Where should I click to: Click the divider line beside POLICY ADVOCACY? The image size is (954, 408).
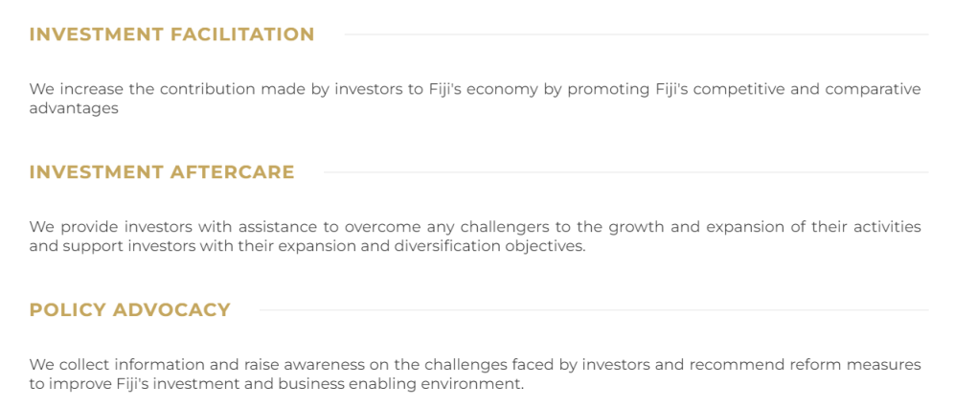(x=593, y=310)
